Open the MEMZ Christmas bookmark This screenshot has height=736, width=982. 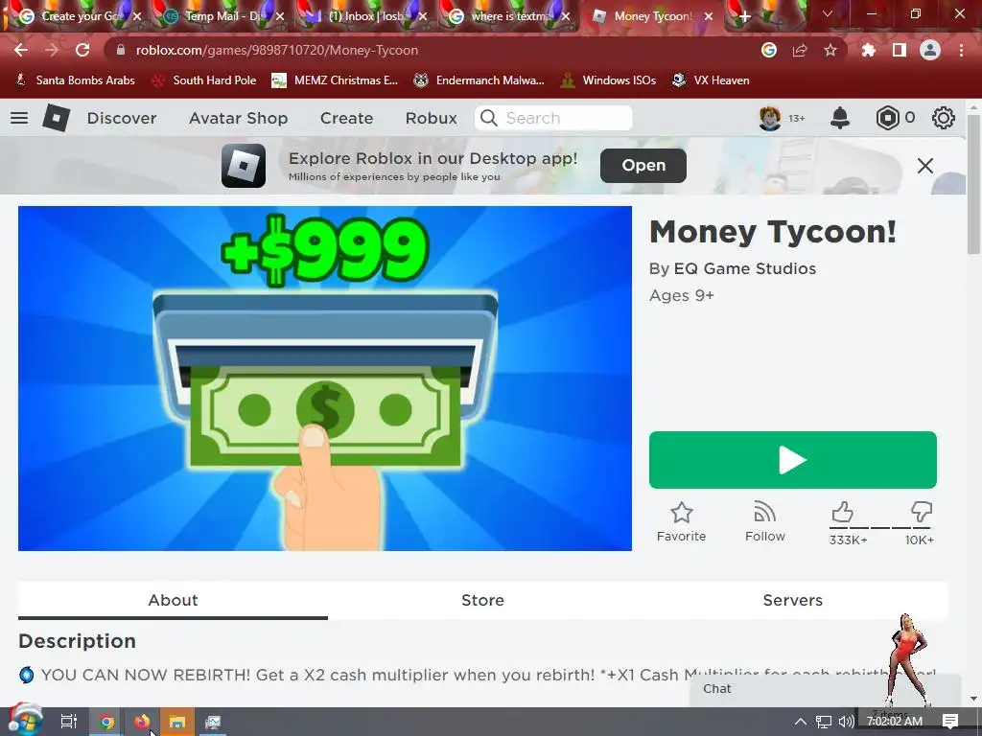click(x=335, y=80)
